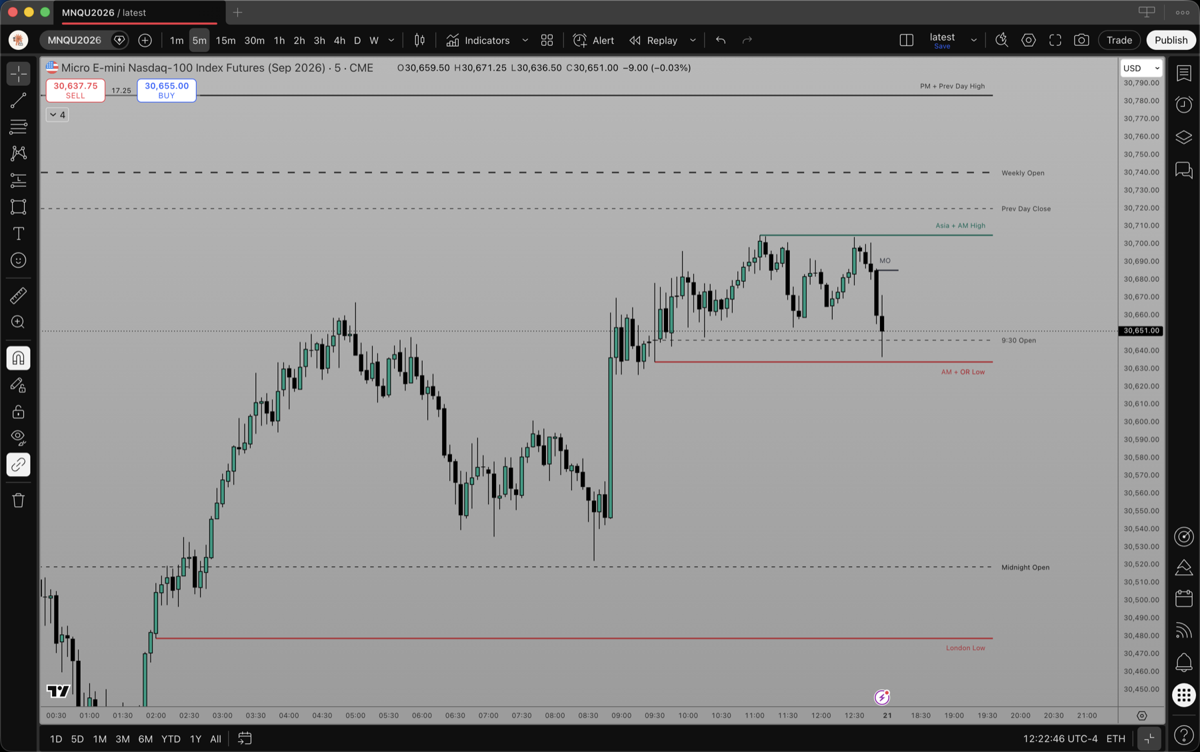Take a chart snapshot with camera icon

point(1081,41)
